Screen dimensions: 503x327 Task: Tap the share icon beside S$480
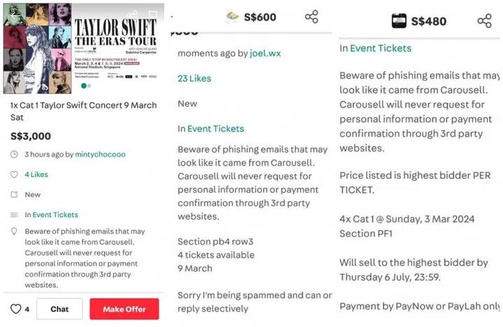[x=484, y=20]
